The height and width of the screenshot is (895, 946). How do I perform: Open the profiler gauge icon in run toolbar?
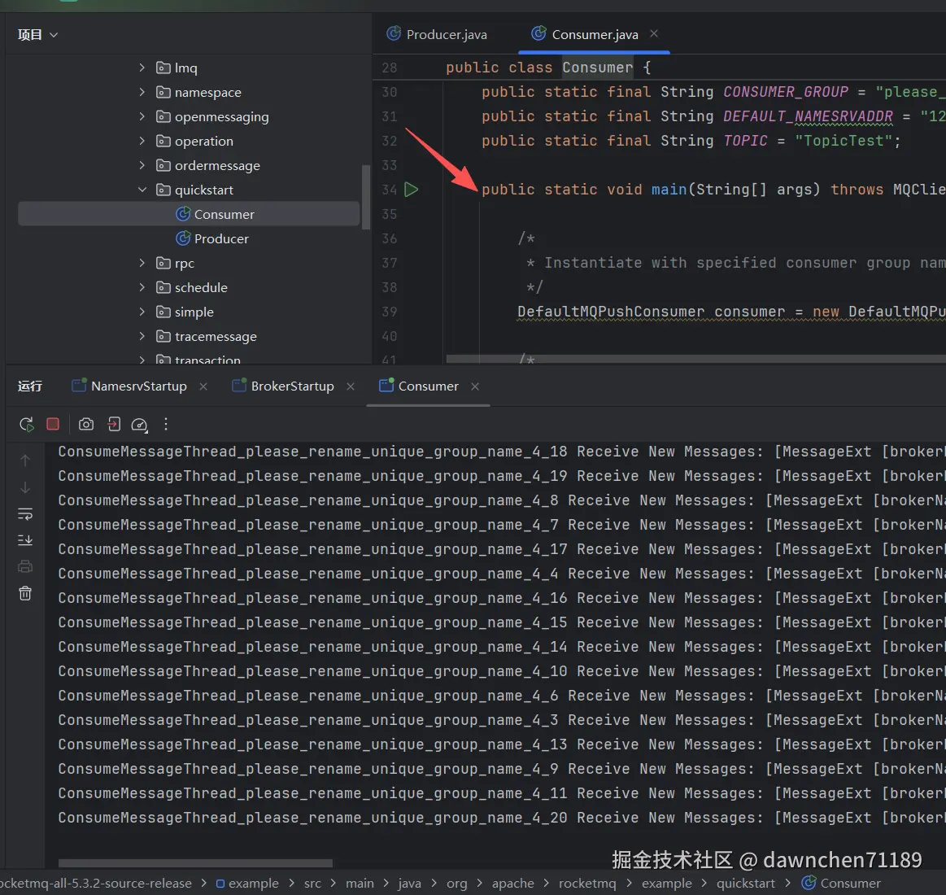tap(139, 425)
